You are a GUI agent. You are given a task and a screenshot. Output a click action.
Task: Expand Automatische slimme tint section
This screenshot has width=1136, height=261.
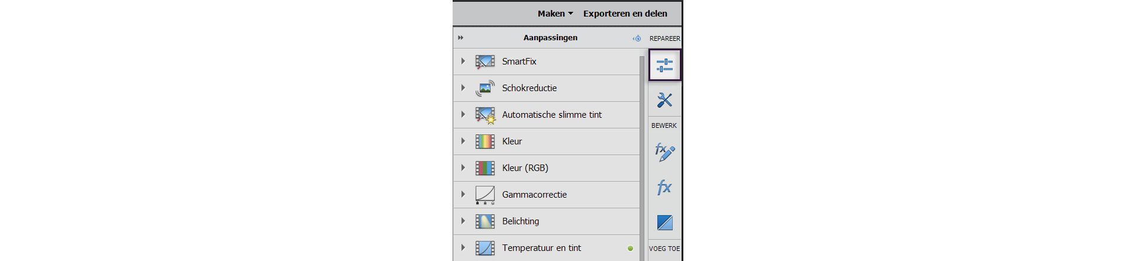pyautogui.click(x=463, y=114)
